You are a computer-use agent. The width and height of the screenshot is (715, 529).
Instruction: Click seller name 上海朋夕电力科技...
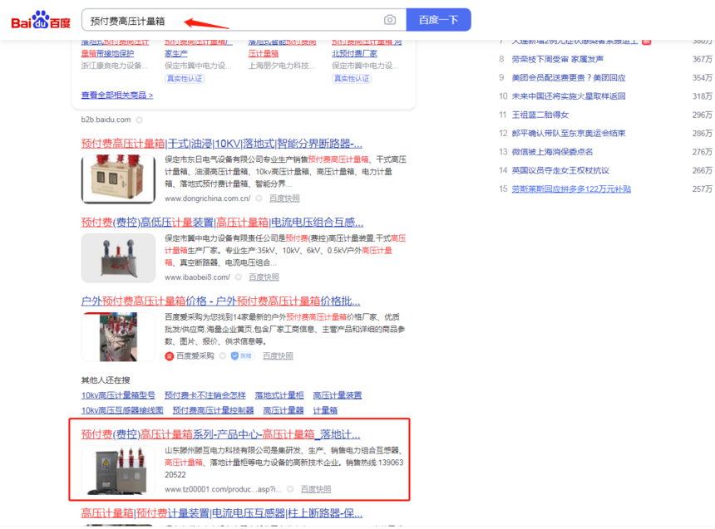[282, 66]
